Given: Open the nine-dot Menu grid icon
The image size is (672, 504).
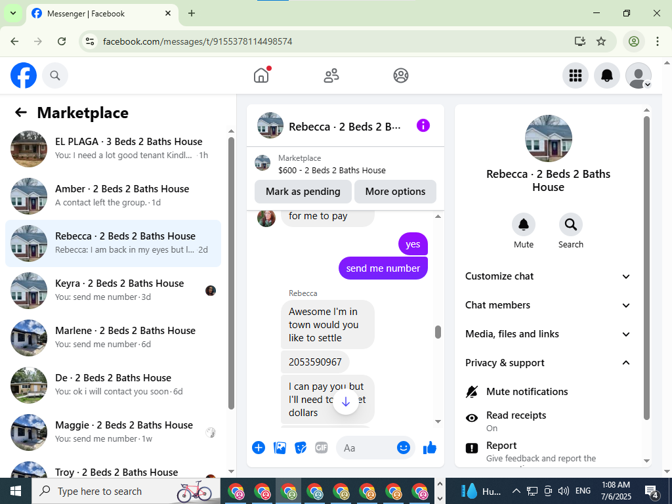Looking at the screenshot, I should (x=575, y=75).
